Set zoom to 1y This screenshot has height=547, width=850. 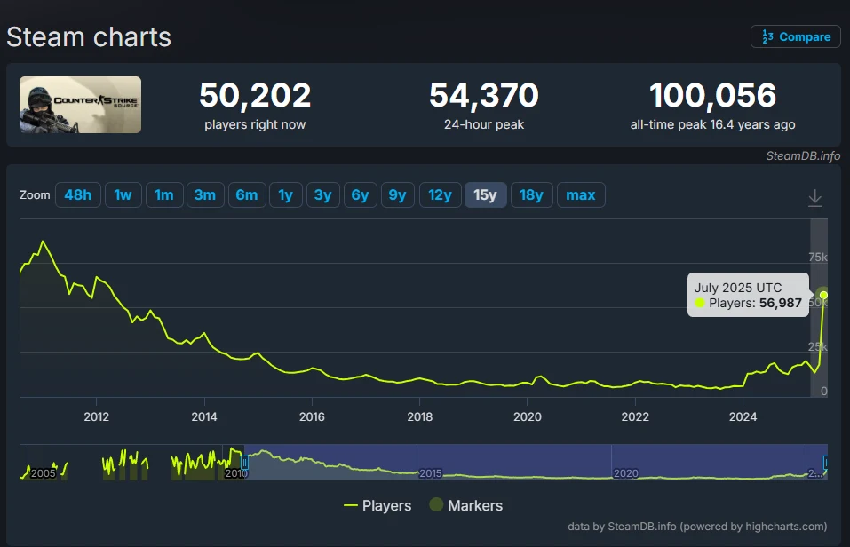point(286,194)
